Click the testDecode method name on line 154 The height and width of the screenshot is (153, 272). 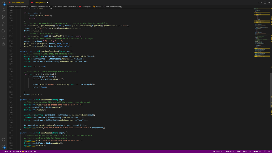pos(46,133)
